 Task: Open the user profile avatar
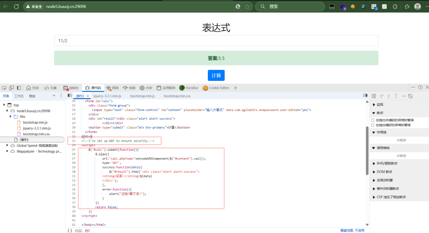(x=418, y=6)
